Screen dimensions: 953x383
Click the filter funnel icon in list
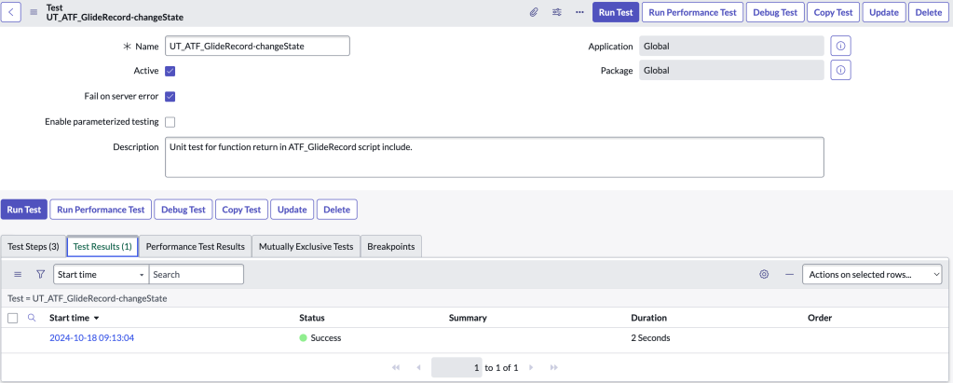click(40, 275)
